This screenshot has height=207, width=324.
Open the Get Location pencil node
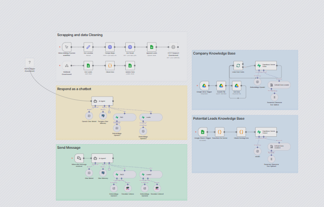(x=88, y=47)
